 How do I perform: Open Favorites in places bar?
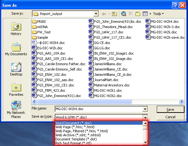coord(16,90)
